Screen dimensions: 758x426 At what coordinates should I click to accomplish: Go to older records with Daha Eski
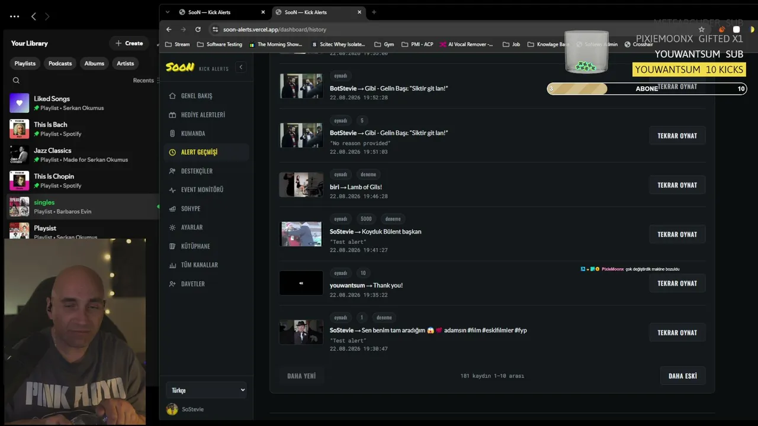pyautogui.click(x=683, y=376)
